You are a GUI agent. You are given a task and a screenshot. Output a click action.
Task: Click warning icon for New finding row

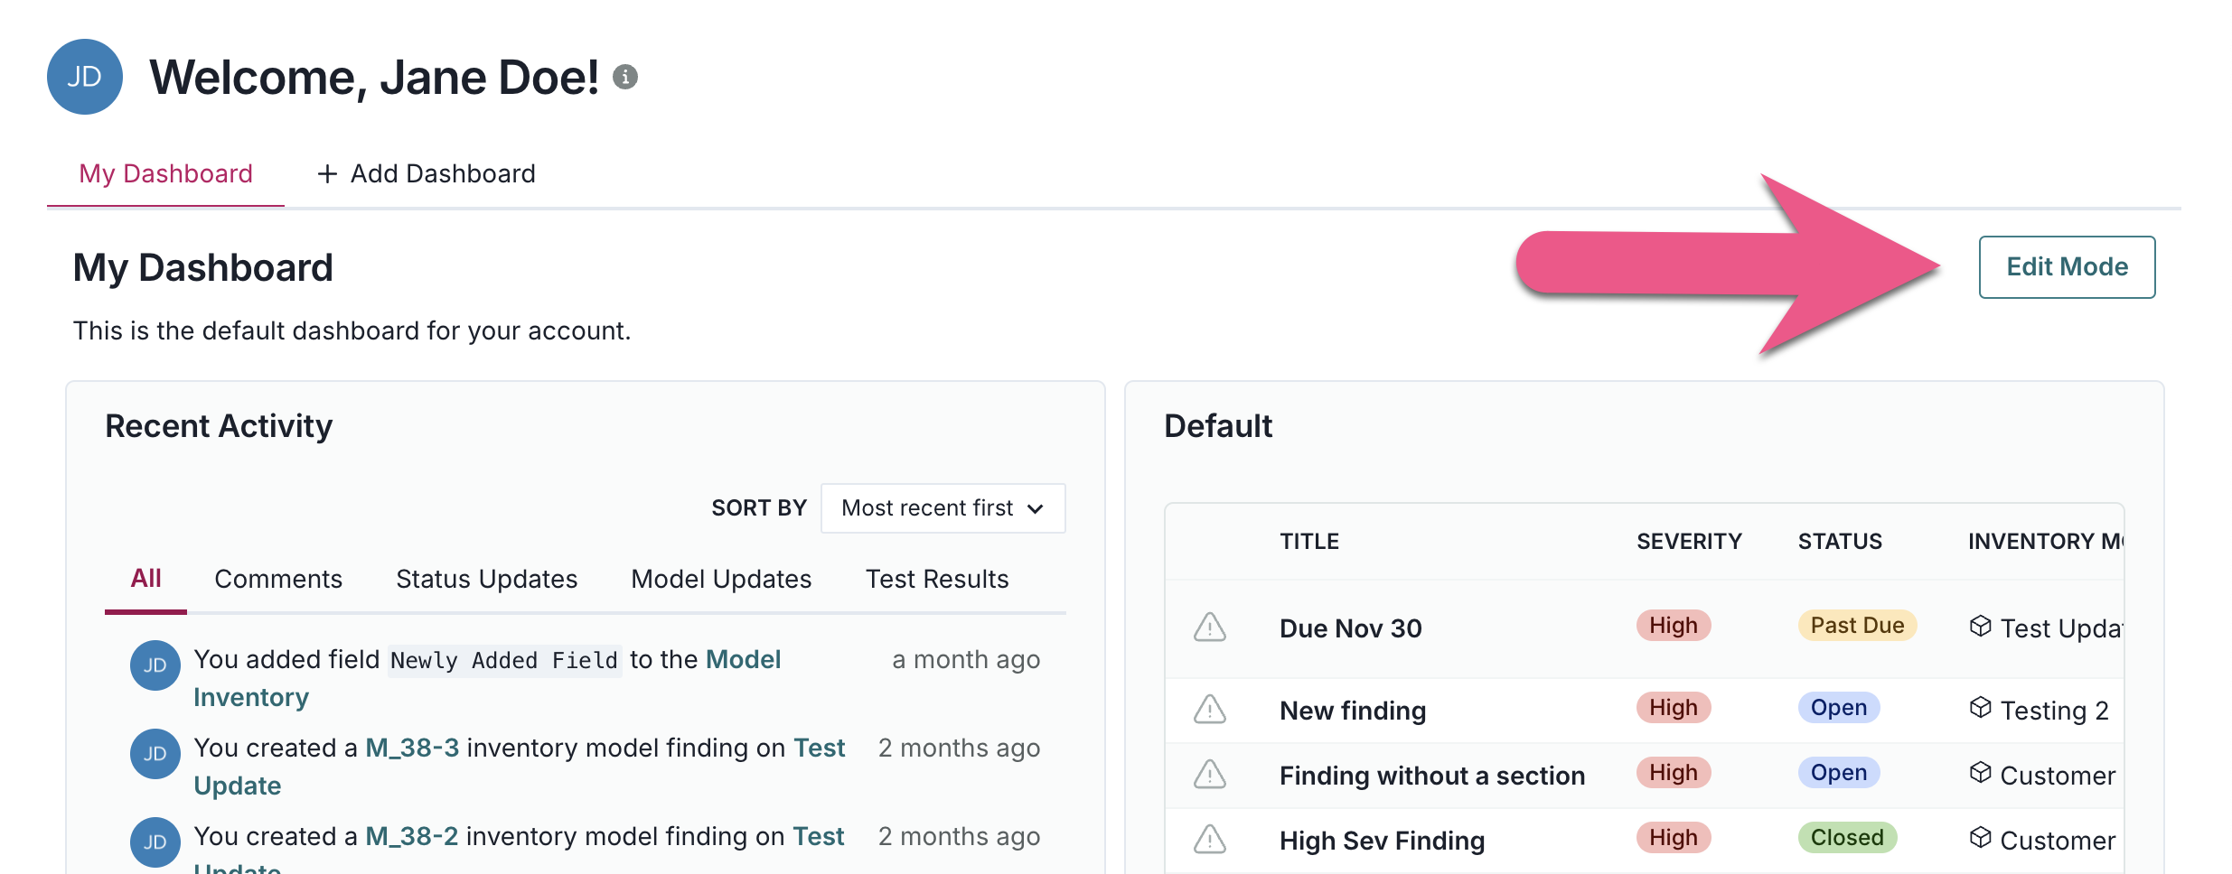tap(1209, 710)
